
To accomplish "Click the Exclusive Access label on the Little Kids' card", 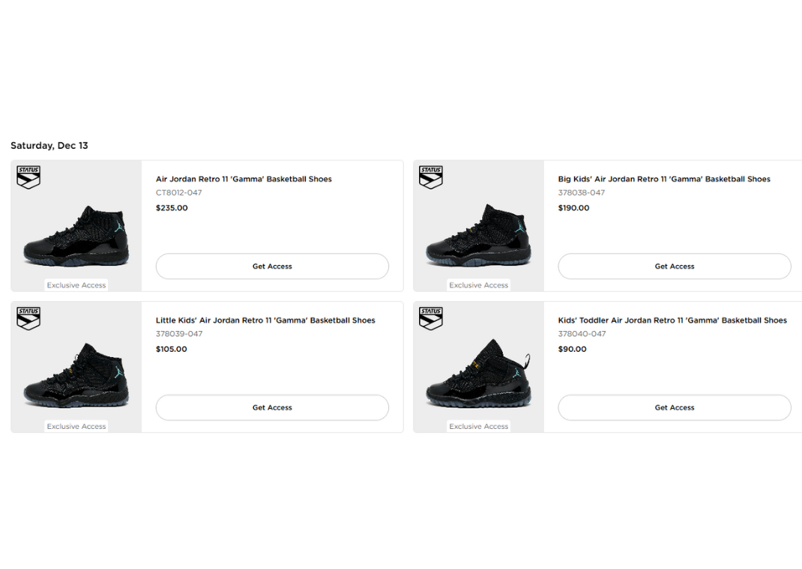I will point(76,426).
